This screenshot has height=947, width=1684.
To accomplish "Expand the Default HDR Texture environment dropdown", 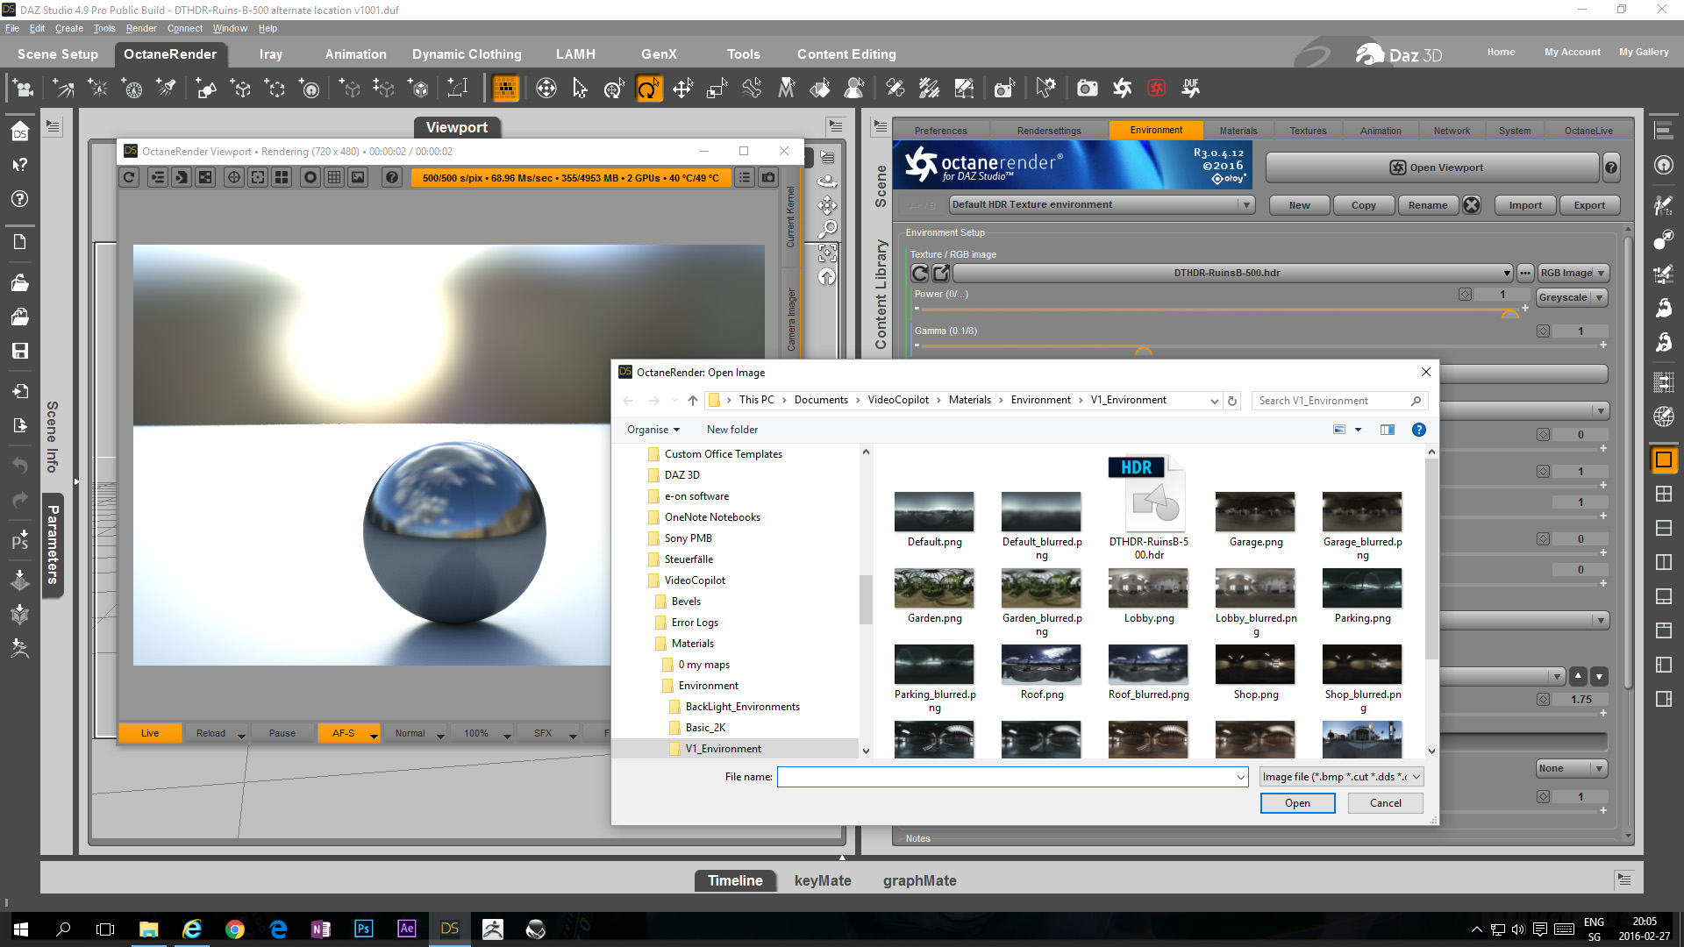I will (x=1245, y=205).
